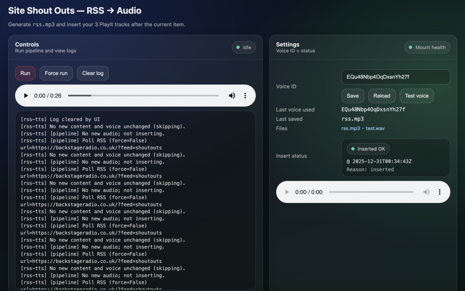Seek in the Controls audio progress bar
Viewport: 465px width, 291px height.
[x=143, y=96]
